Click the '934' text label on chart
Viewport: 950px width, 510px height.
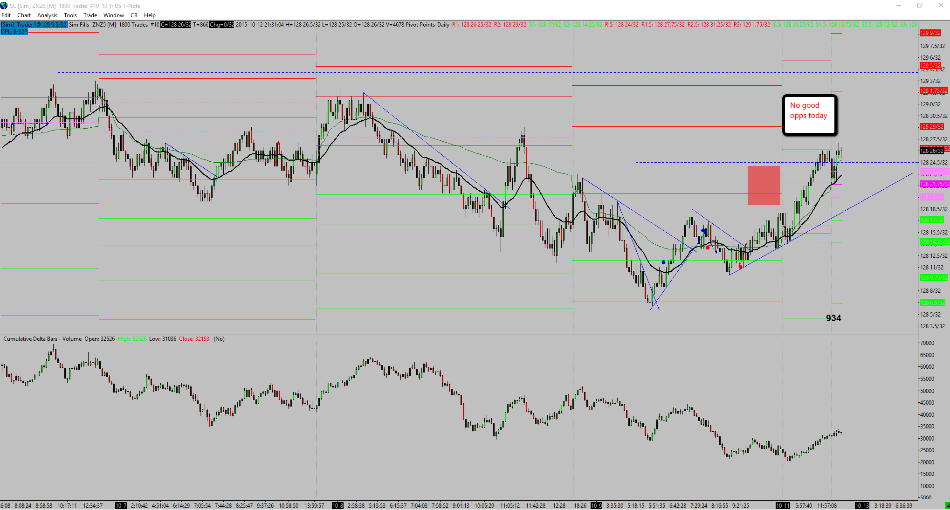point(833,318)
